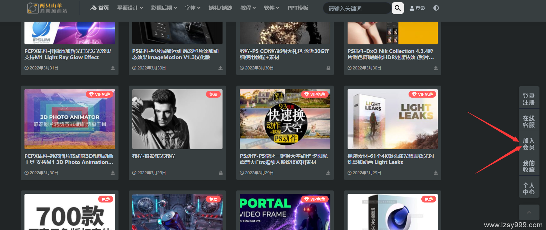Click download icon on Light Ray Glow card
The image size is (546, 230).
(113, 68)
